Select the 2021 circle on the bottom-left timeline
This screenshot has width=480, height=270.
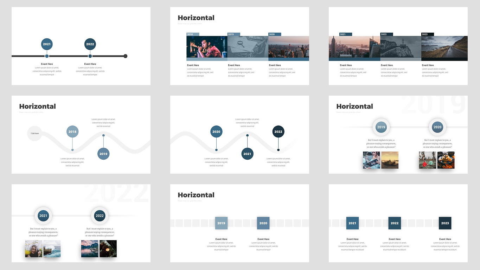tap(43, 216)
